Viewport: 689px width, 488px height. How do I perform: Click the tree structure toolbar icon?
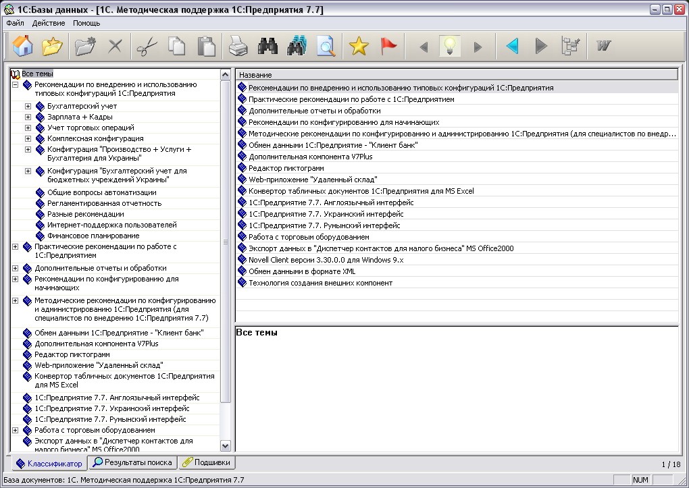coord(571,46)
